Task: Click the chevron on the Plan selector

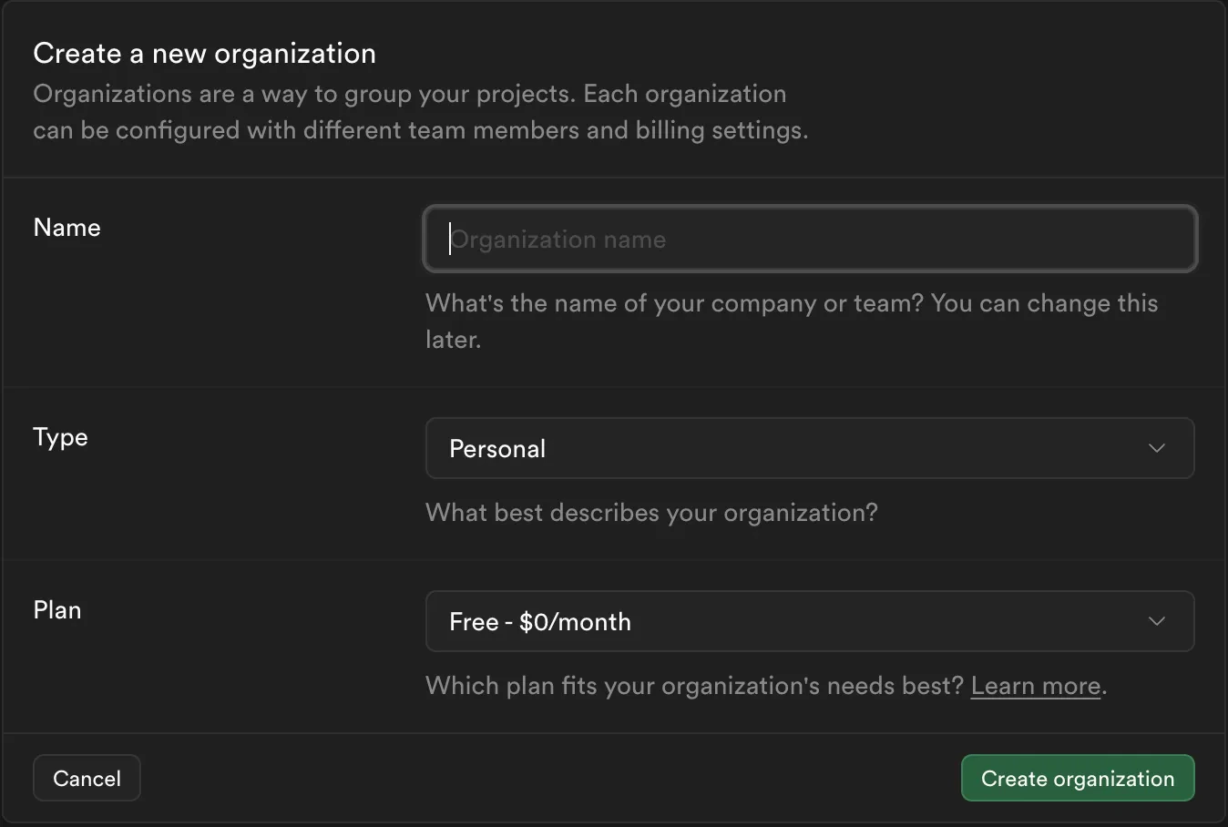Action: 1156,621
